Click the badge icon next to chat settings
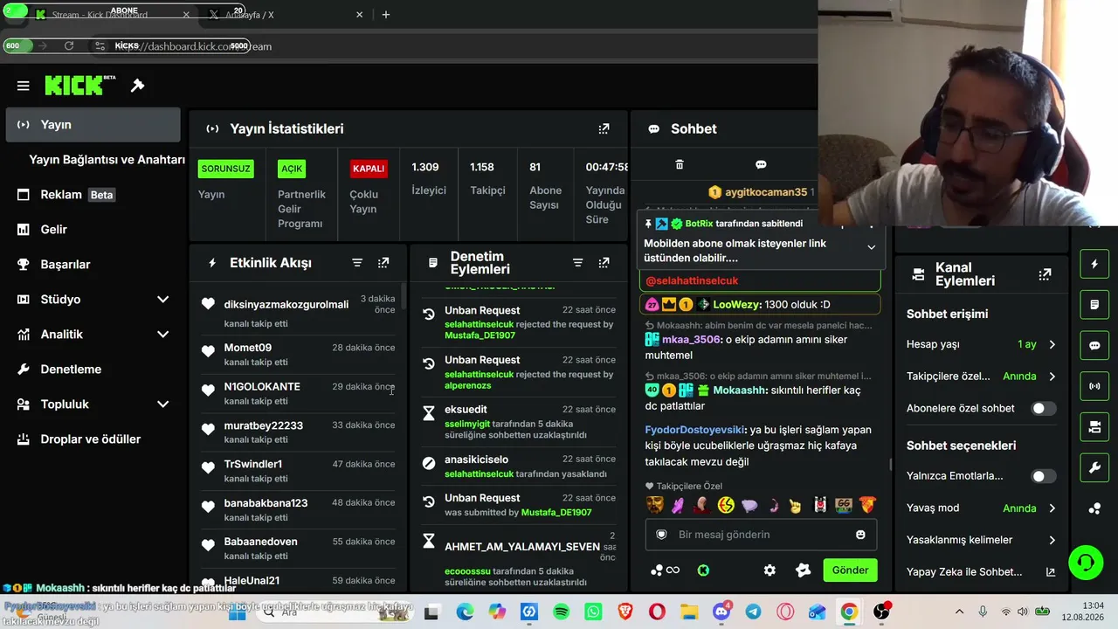Screen dimensions: 1118x629 click(x=803, y=570)
